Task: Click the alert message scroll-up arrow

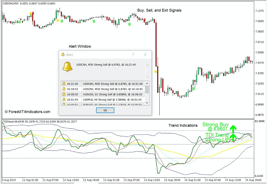Action: 147,65
